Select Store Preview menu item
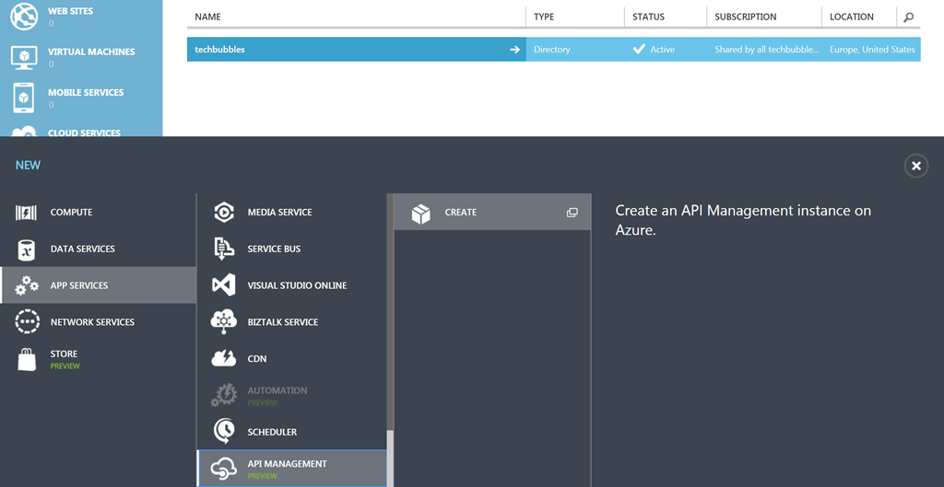944x487 pixels. tap(98, 359)
